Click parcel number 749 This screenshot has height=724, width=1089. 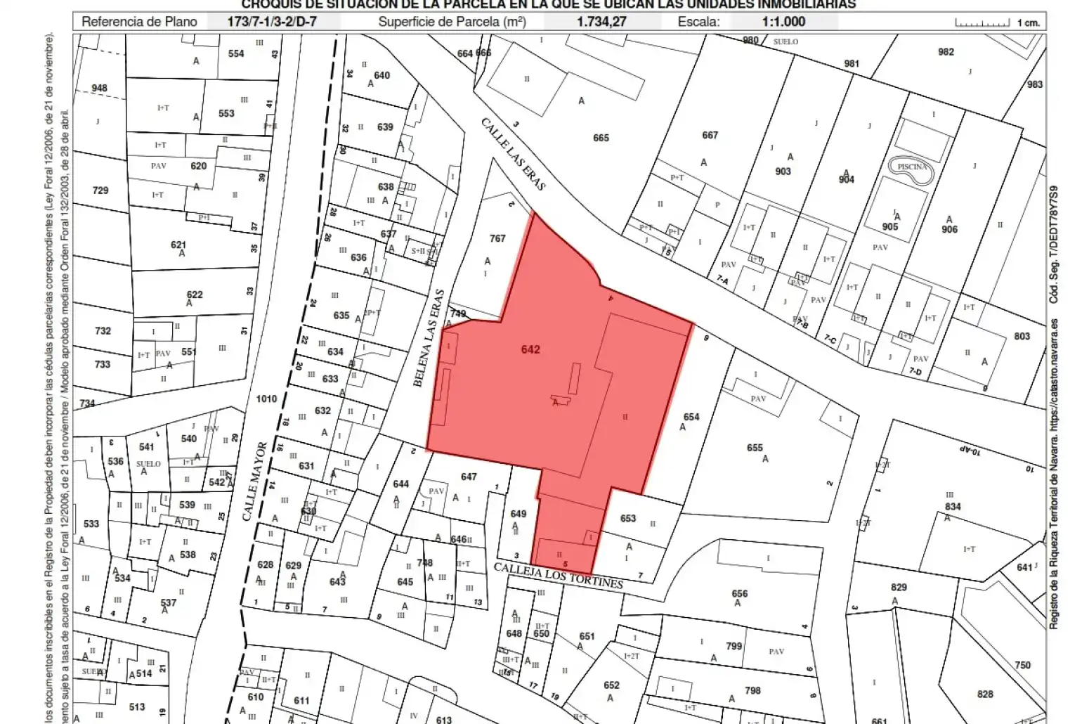(458, 313)
